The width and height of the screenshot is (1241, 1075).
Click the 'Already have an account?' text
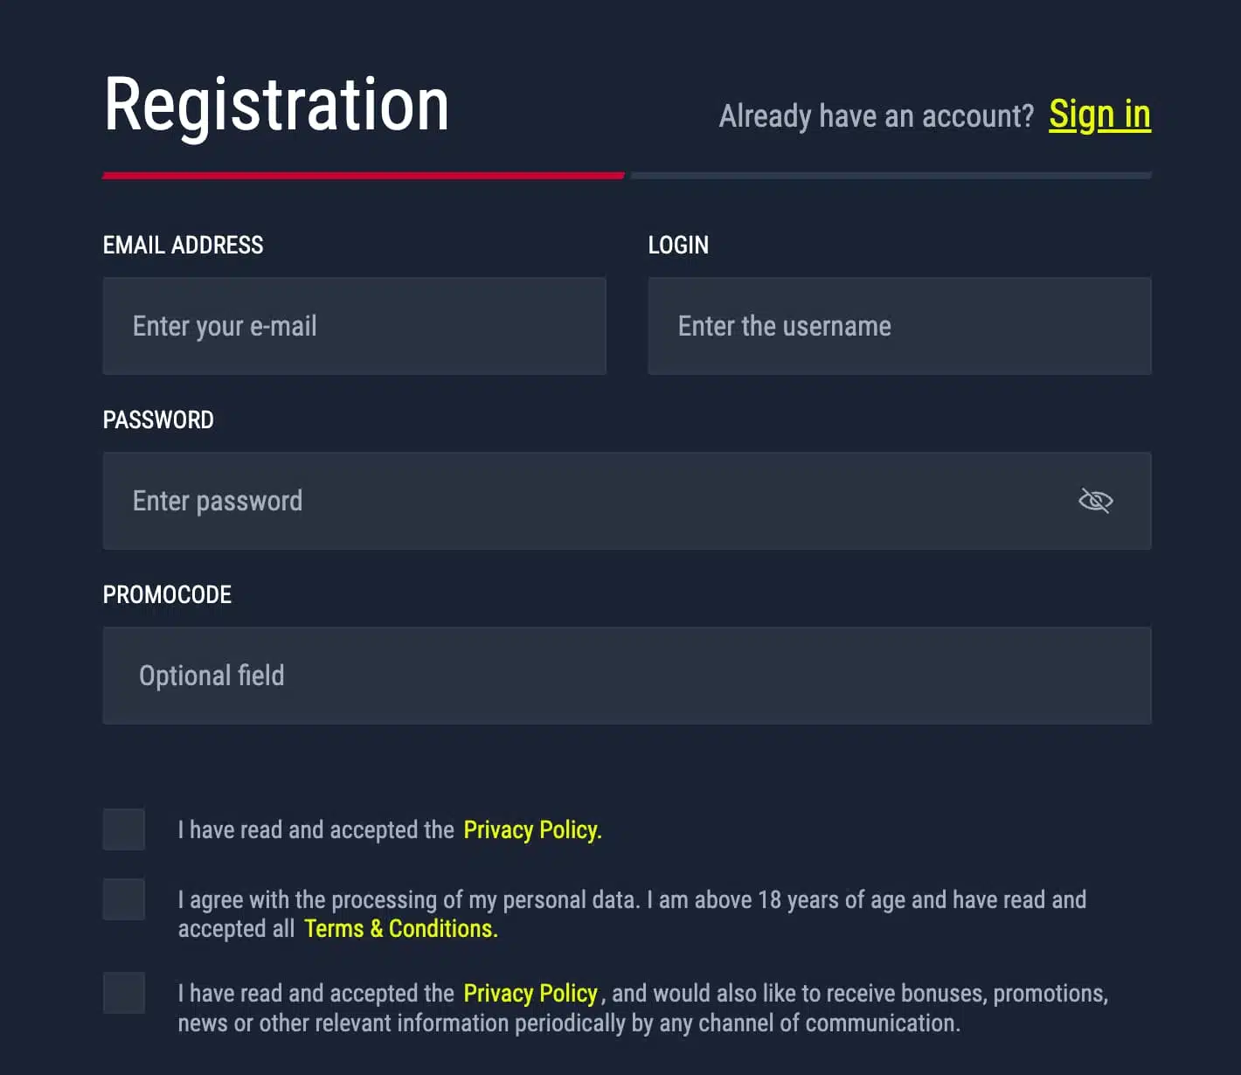tap(877, 116)
